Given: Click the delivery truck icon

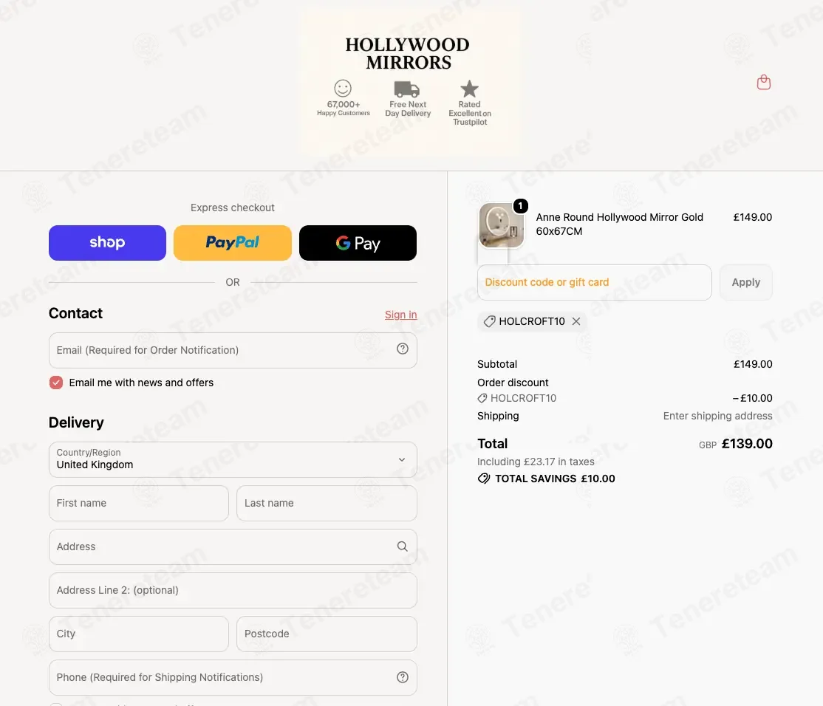Looking at the screenshot, I should tap(407, 89).
